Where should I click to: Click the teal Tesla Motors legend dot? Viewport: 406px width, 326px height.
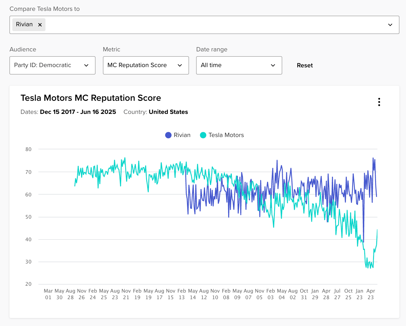[x=203, y=135]
